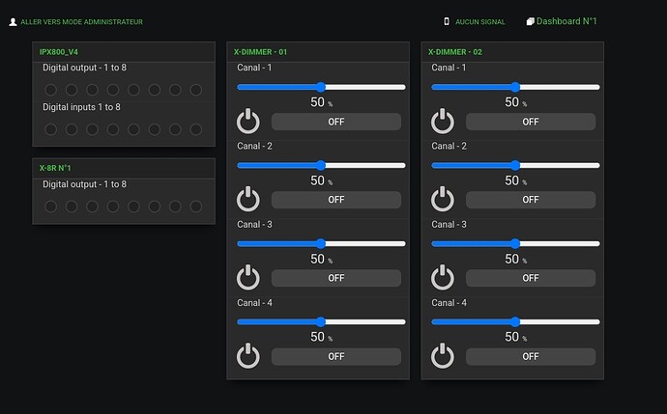Click the pages icon beside Dashboard N°1
667x414 pixels.
click(x=530, y=21)
